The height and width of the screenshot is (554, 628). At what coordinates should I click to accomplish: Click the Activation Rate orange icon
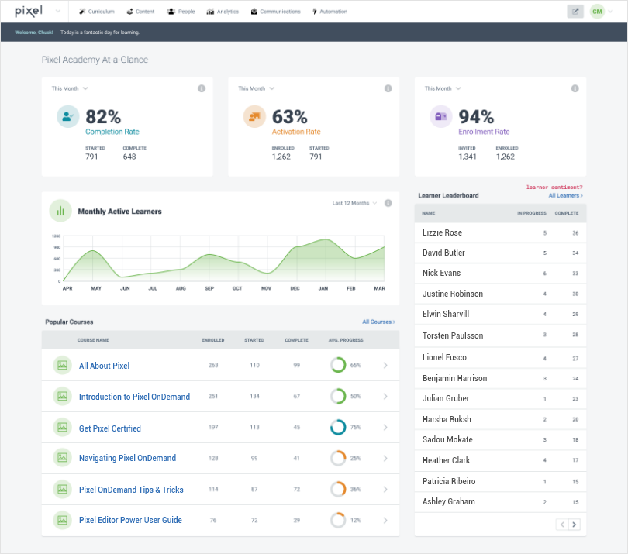(x=254, y=116)
